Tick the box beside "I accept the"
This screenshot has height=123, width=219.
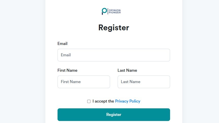[x=89, y=101]
